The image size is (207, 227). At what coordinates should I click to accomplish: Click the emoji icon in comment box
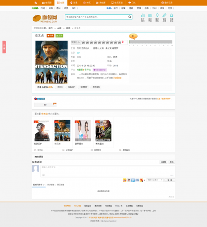(44, 175)
